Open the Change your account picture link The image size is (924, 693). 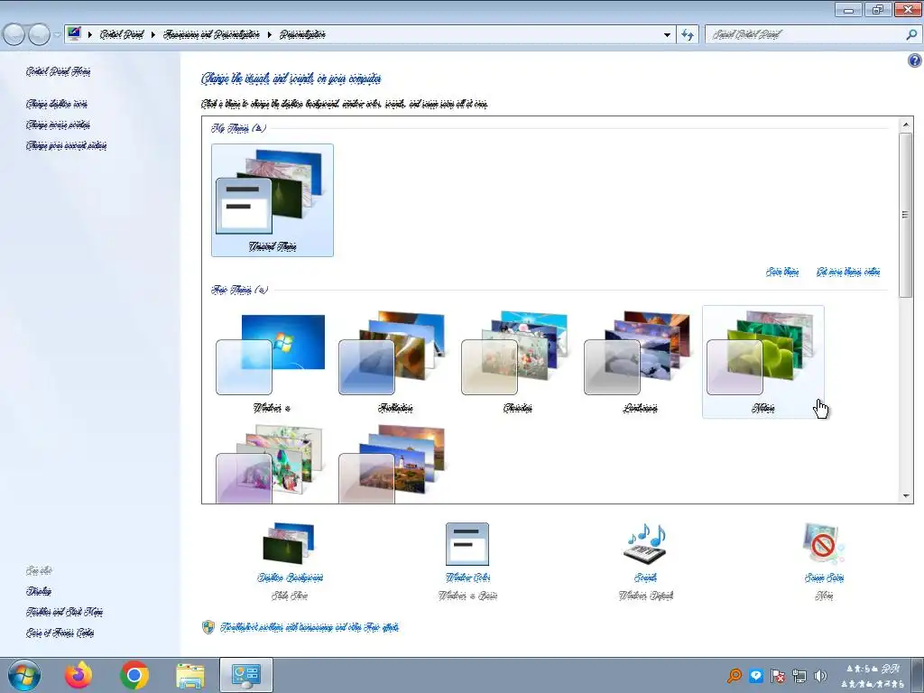66,145
